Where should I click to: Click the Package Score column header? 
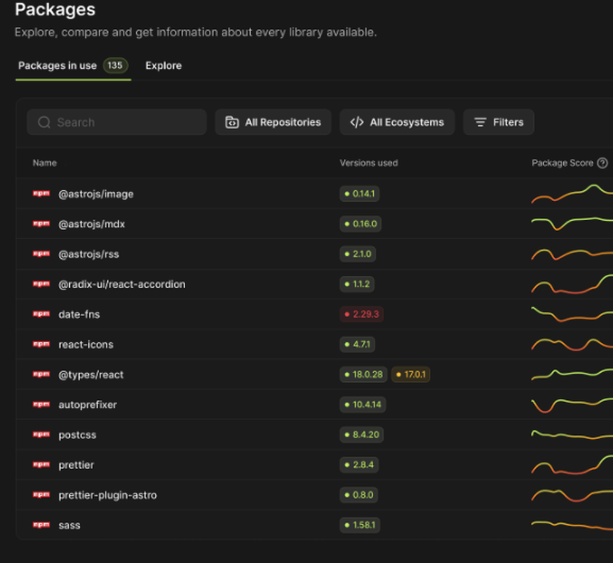(x=562, y=163)
